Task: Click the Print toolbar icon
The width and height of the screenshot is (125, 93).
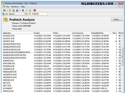Action: (x=30, y=10)
